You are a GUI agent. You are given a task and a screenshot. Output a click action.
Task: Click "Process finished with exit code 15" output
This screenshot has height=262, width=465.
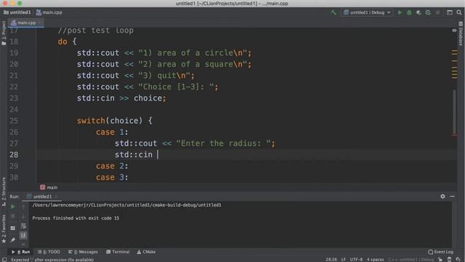[x=76, y=218]
